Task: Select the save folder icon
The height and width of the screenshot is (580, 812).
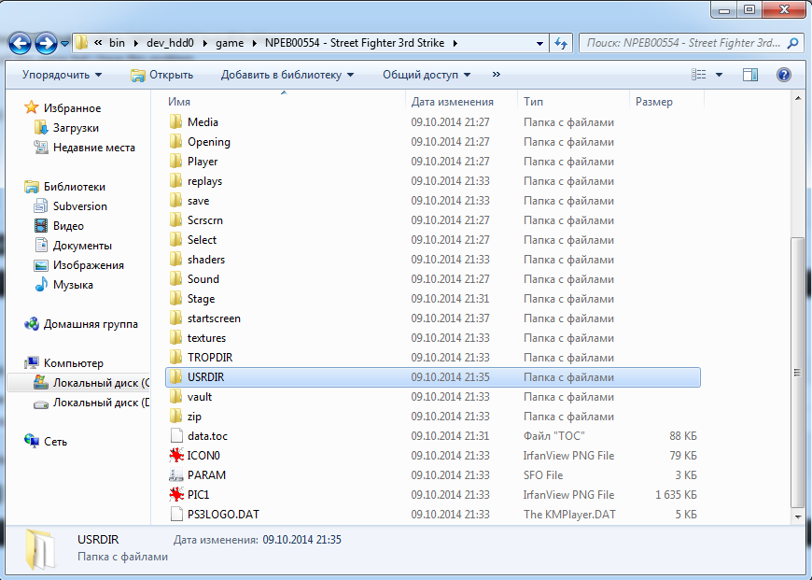Action: point(176,201)
